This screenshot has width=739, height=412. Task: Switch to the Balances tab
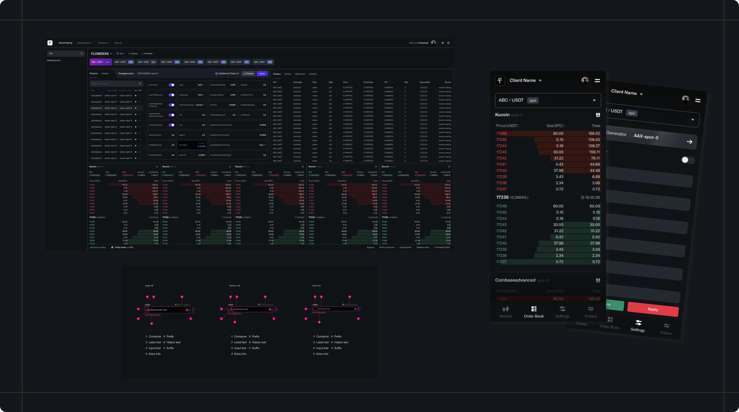300,74
